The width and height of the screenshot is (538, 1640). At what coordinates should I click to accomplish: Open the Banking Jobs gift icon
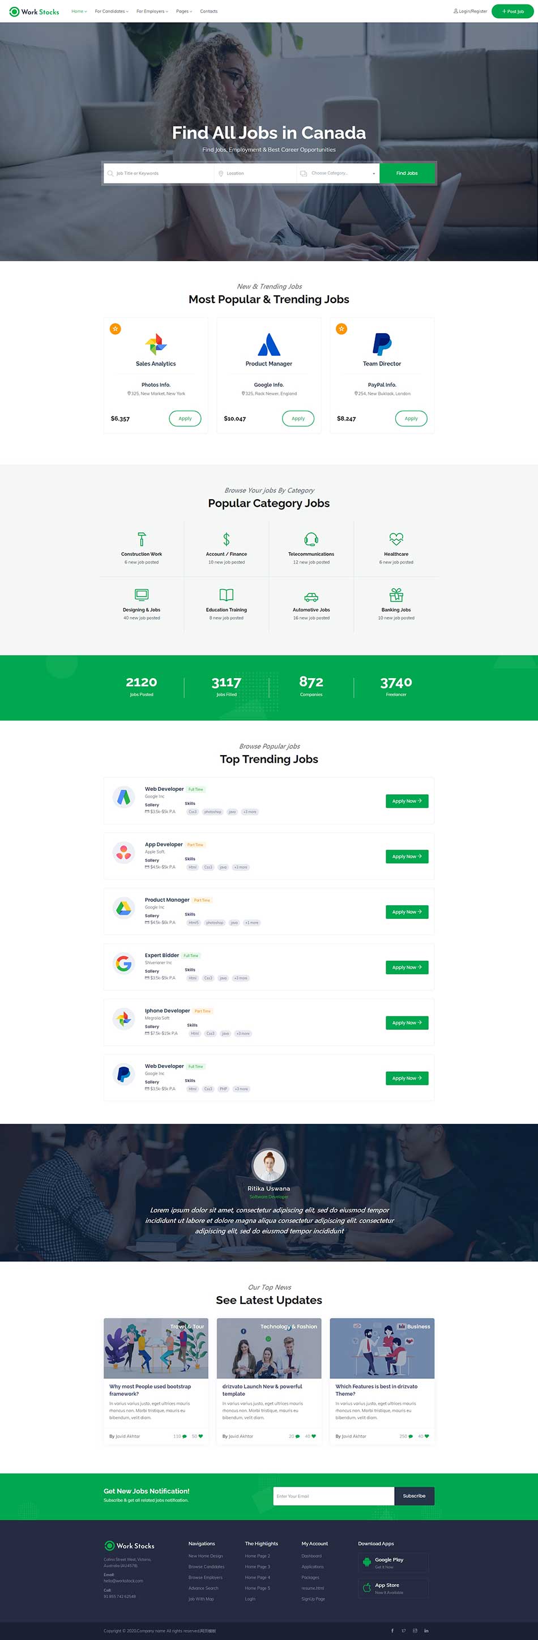coord(396,595)
